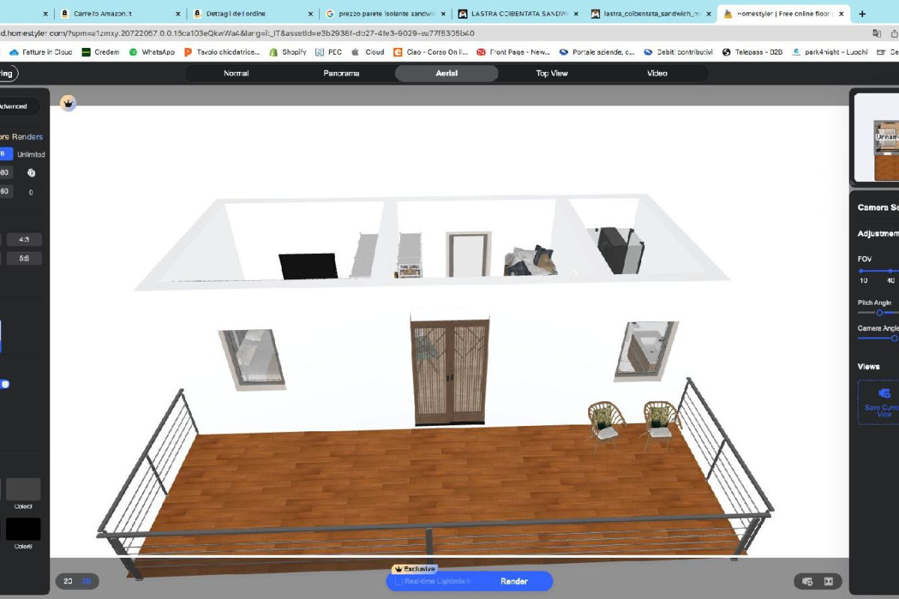This screenshot has height=599, width=899.
Task: Click the crown premium icon above the render view
Action: (x=68, y=103)
